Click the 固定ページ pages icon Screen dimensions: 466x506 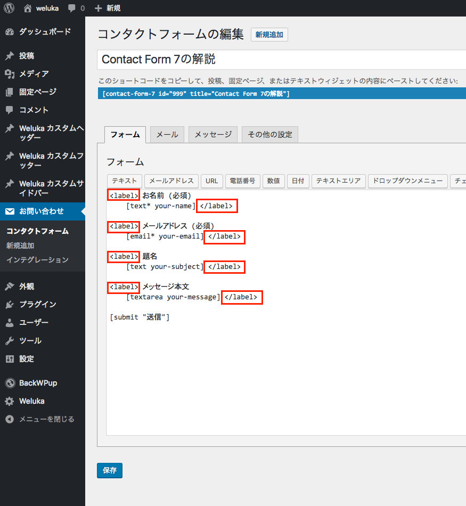pos(10,92)
